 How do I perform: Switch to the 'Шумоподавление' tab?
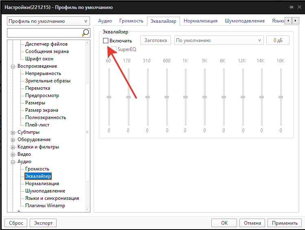(x=247, y=21)
